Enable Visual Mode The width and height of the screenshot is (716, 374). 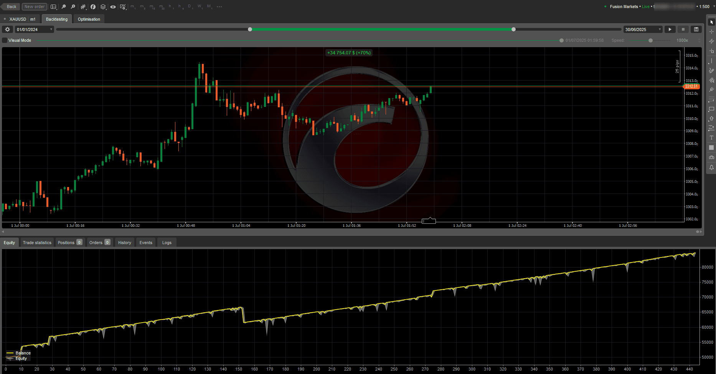(x=4, y=40)
